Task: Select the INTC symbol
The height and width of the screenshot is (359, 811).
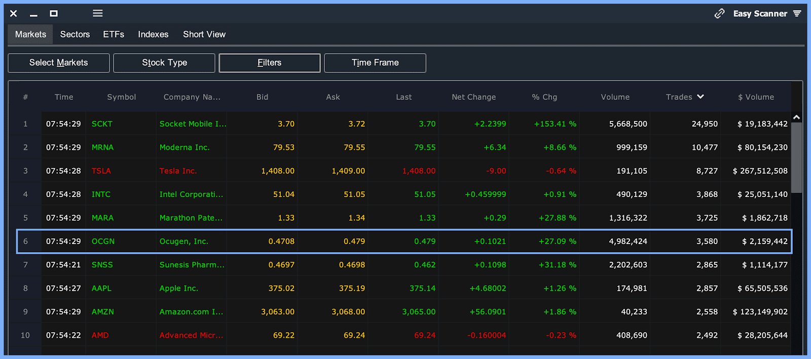Action: coord(101,194)
